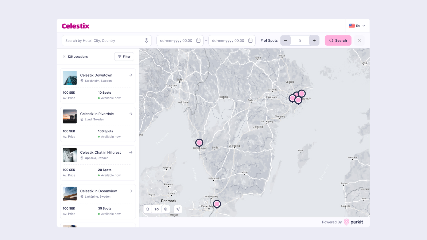The image size is (427, 240).
Task: Click the leftmost Stockholm map pin
Action: [292, 98]
